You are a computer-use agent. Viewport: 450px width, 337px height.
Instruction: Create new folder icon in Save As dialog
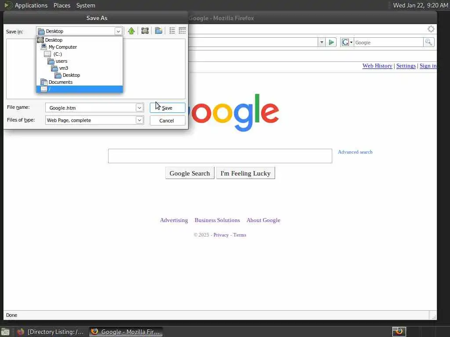point(158,31)
